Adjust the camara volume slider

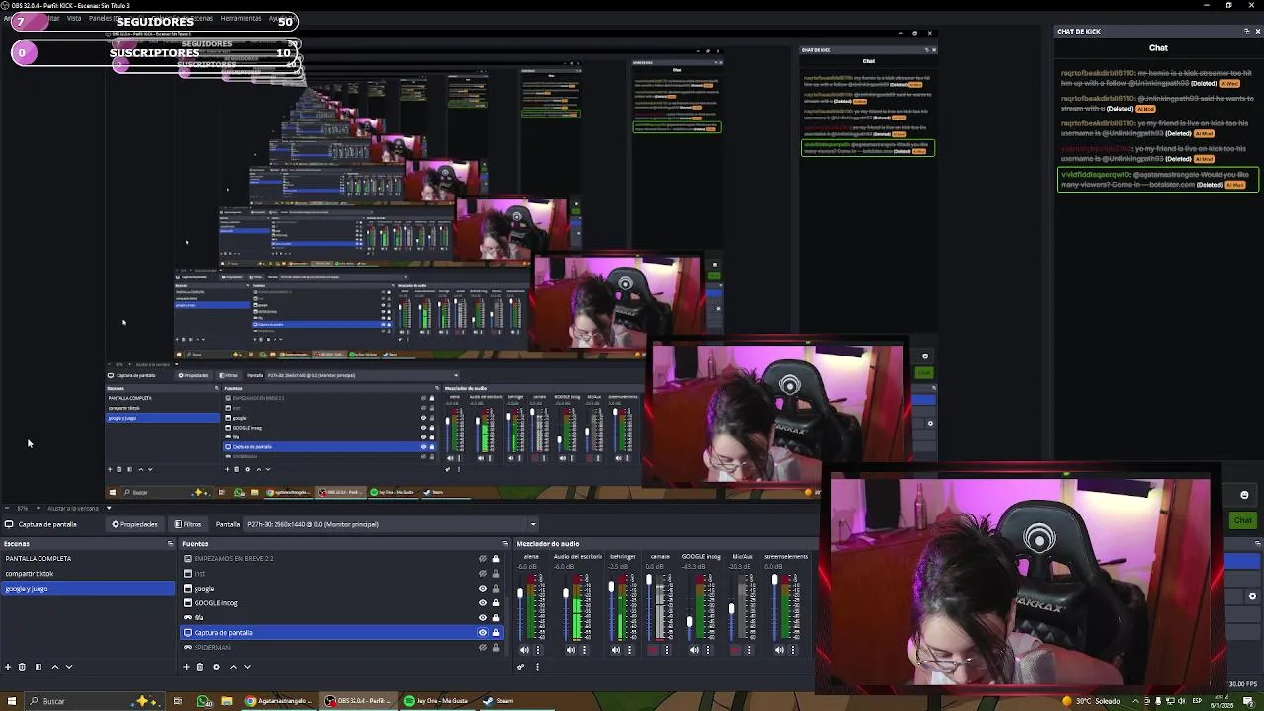(649, 605)
